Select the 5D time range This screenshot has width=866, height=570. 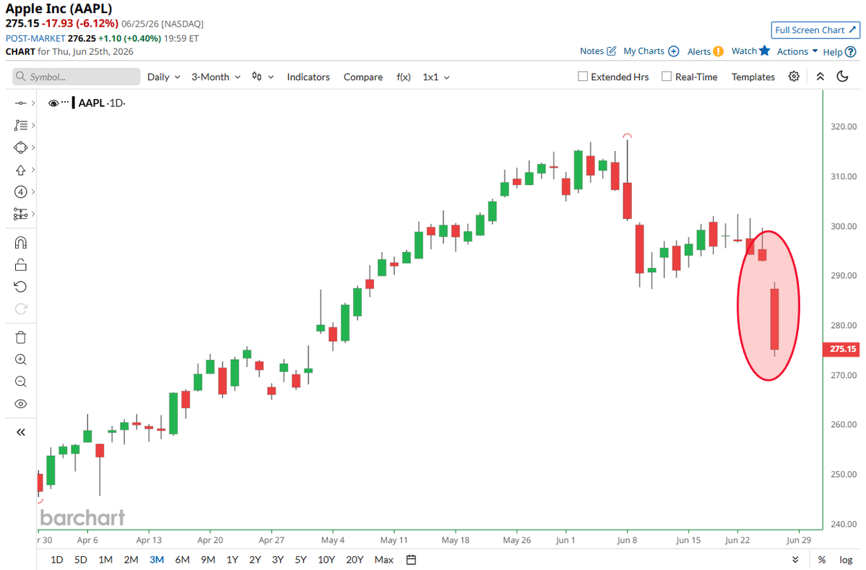pos(81,559)
